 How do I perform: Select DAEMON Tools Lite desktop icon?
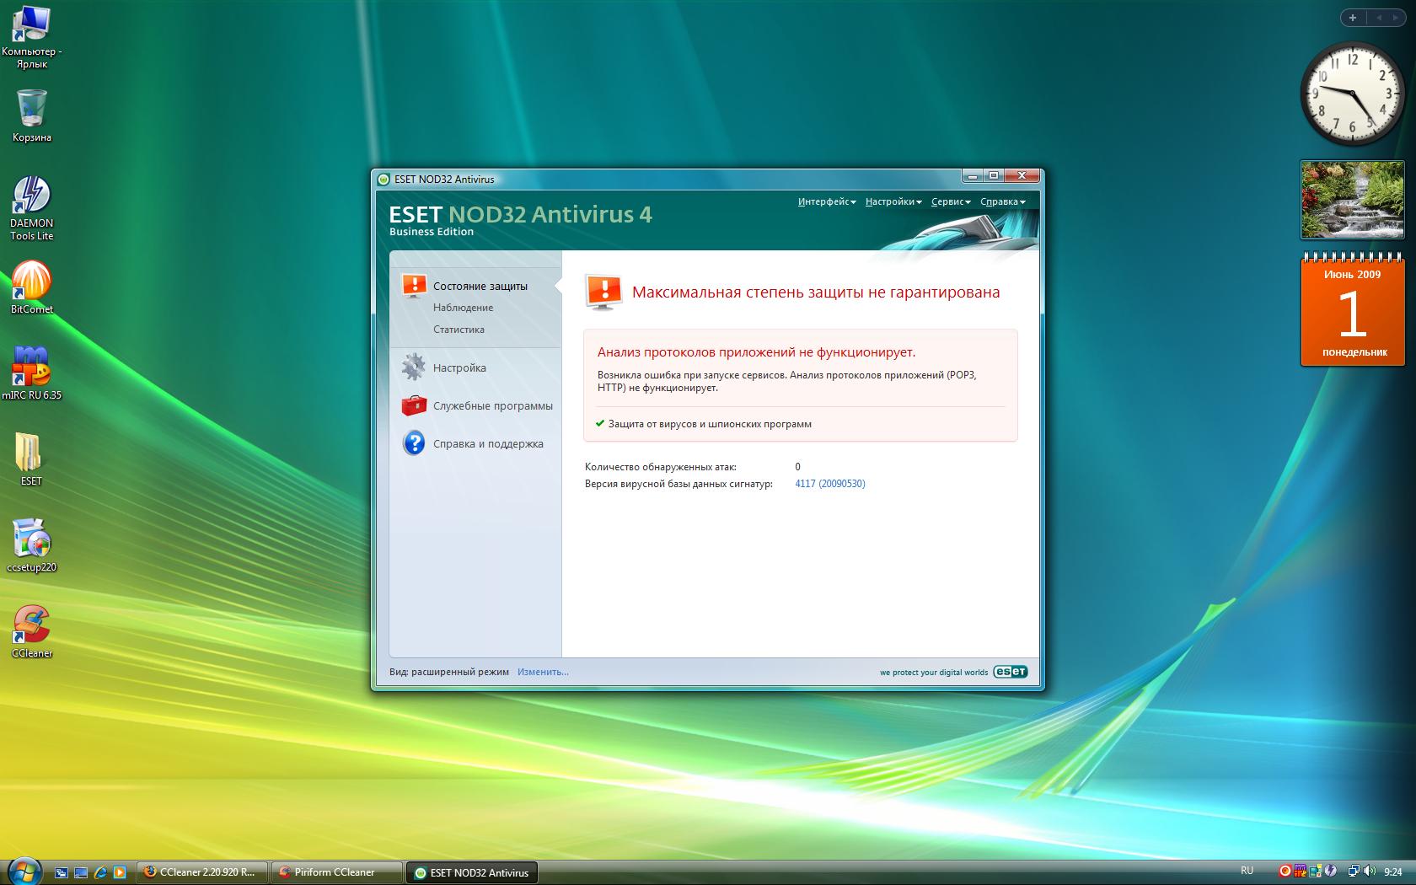tap(32, 208)
